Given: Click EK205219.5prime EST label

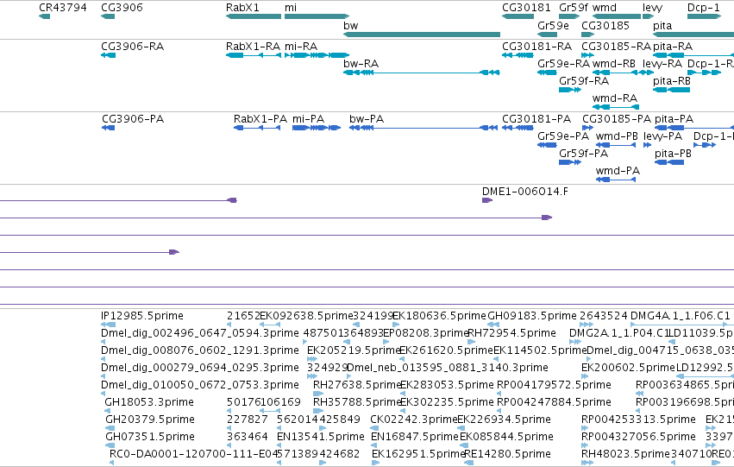Looking at the screenshot, I should [x=354, y=350].
